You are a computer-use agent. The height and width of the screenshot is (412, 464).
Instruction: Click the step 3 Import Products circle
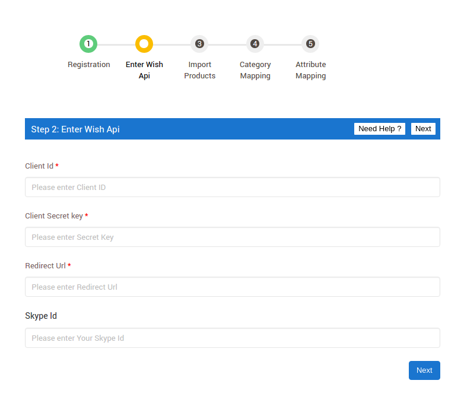[199, 44]
